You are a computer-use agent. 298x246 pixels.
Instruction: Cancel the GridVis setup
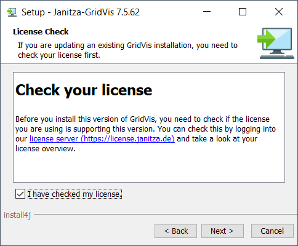tap(272, 231)
